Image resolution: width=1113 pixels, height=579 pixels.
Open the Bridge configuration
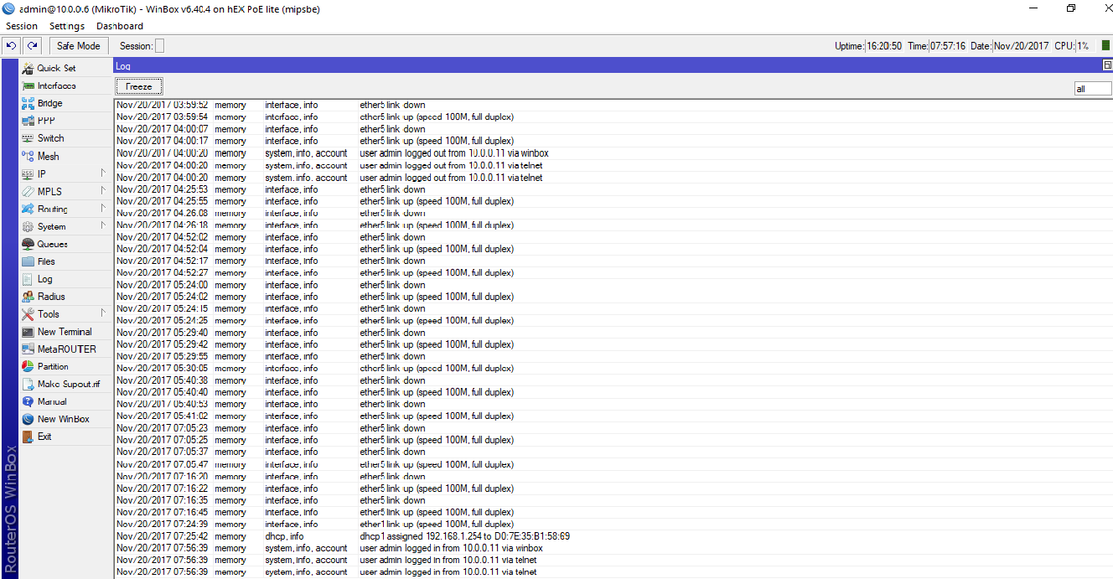point(49,103)
